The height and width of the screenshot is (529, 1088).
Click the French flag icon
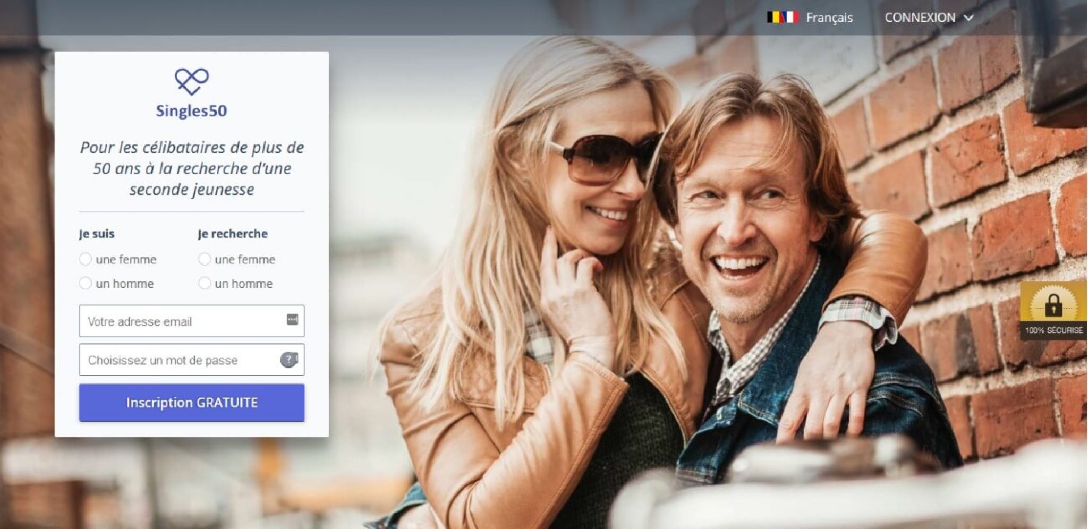pyautogui.click(x=790, y=18)
